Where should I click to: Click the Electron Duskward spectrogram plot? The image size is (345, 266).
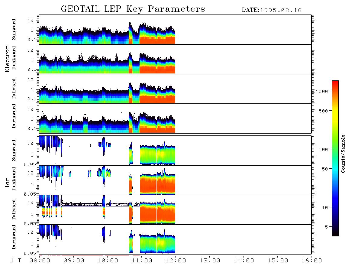pos(175,59)
